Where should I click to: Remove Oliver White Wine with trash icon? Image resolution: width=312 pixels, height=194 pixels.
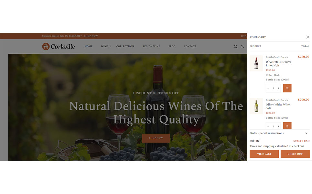click(x=287, y=126)
